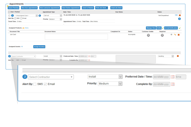Create a New Contractor Appointment

tap(50, 8)
